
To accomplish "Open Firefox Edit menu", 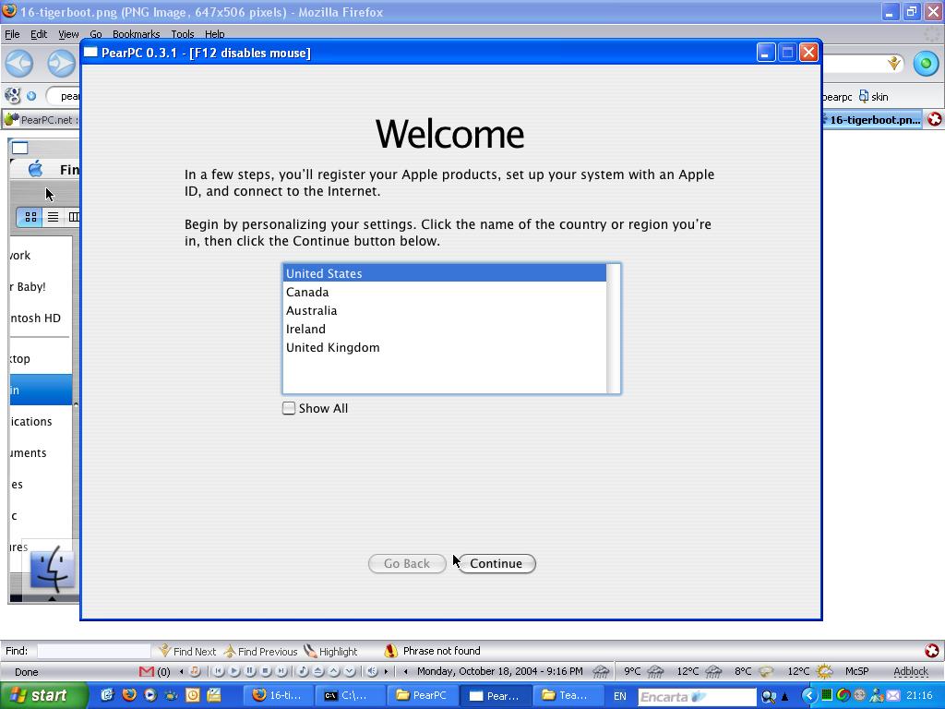I will 39,34.
